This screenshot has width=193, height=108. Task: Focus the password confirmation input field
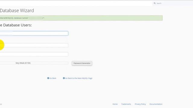[34, 54]
